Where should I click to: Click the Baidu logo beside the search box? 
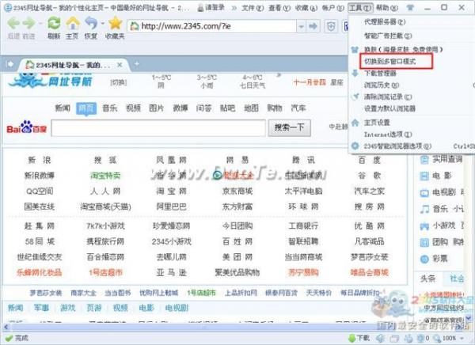tap(27, 128)
